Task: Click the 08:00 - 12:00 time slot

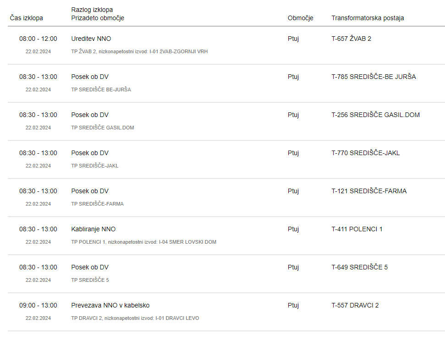Action: (38, 39)
